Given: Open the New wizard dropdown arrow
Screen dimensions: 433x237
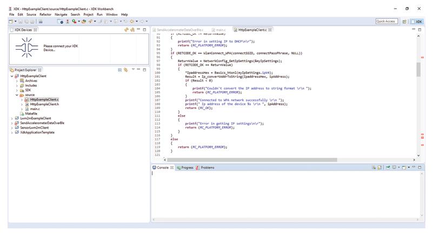Looking at the screenshot, I should 16,21.
